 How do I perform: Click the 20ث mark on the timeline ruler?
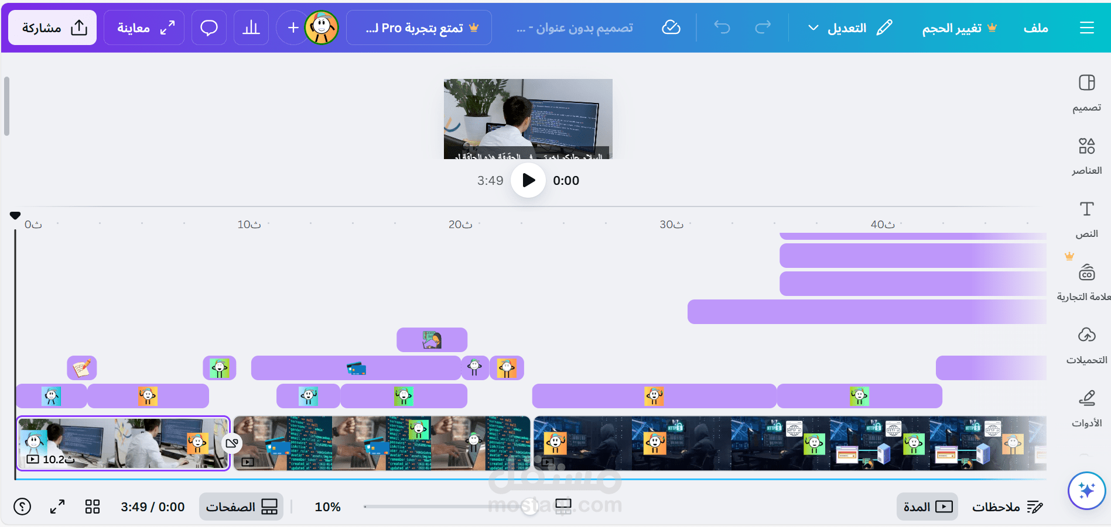460,225
